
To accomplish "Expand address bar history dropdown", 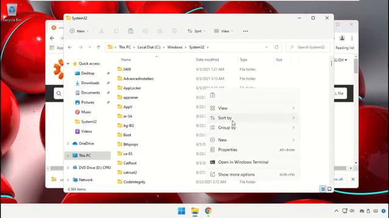I will pyautogui.click(x=266, y=47).
